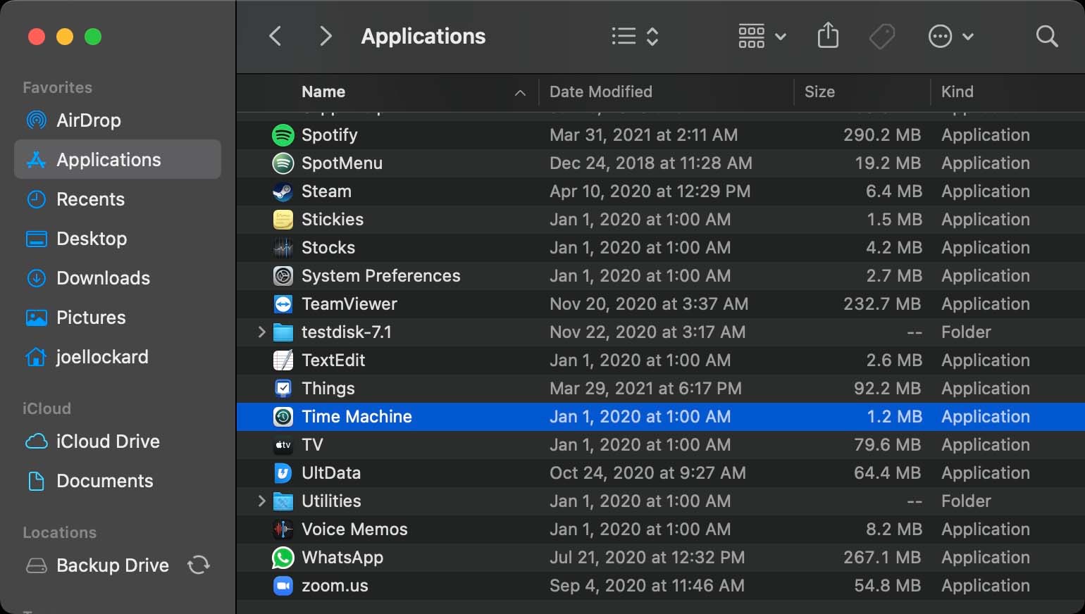This screenshot has height=614, width=1085.
Task: Expand the testdisk-7.1 folder disclosure arrow
Action: click(x=261, y=332)
